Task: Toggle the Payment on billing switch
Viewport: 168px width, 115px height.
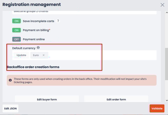Action: [x=17, y=30]
